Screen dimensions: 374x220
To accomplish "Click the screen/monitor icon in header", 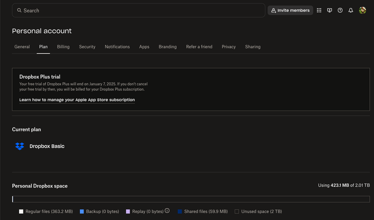I will click(330, 10).
